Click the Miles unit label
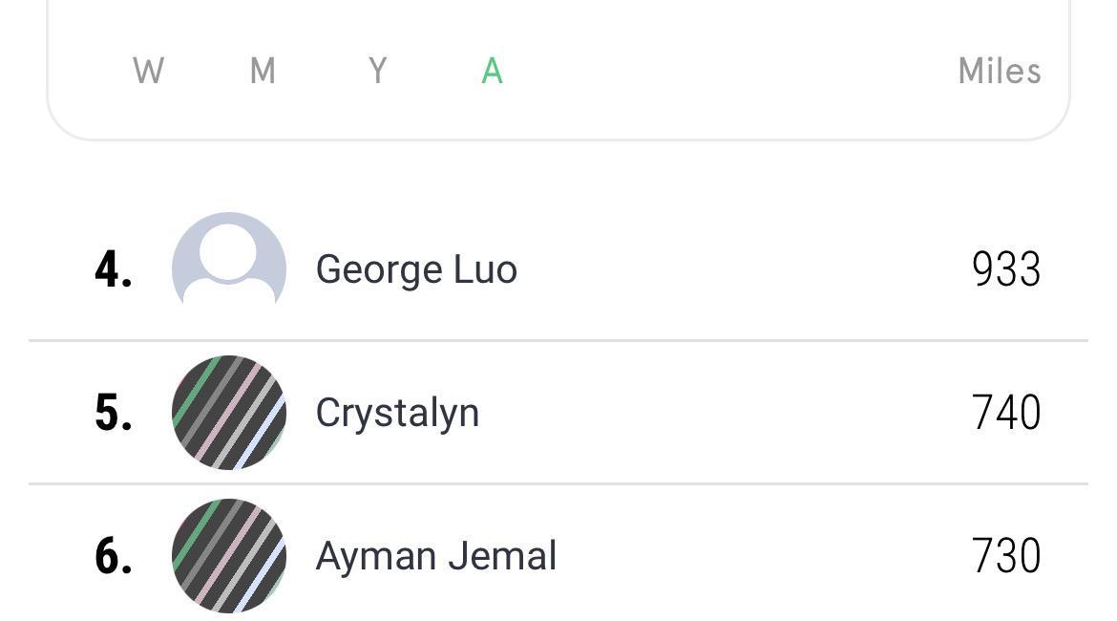 click(999, 71)
